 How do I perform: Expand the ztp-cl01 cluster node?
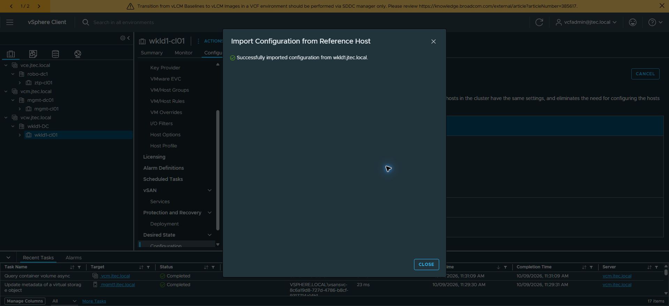pyautogui.click(x=20, y=83)
